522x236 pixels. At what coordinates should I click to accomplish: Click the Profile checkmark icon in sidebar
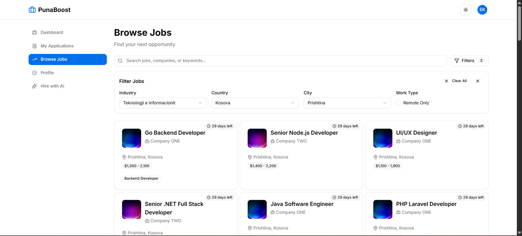(x=34, y=73)
